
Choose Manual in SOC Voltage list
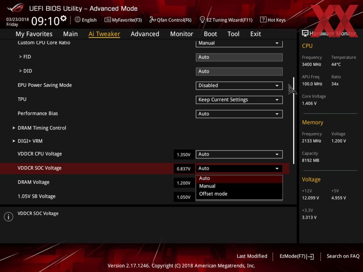pyautogui.click(x=239, y=186)
